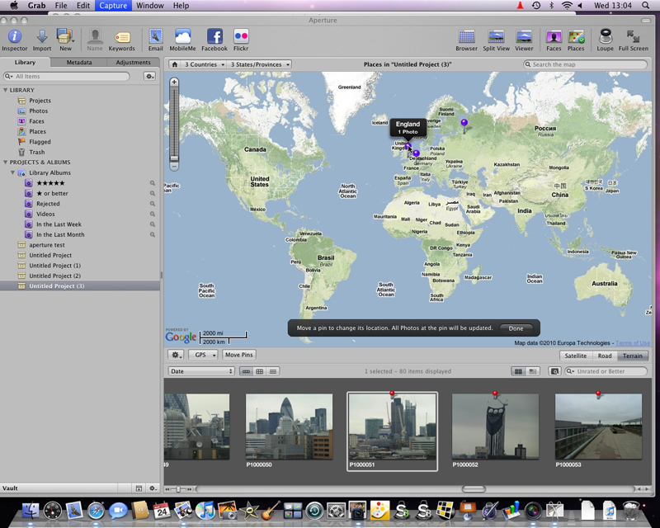Click Done in the move-pin banner
This screenshot has width=660, height=528.
516,328
